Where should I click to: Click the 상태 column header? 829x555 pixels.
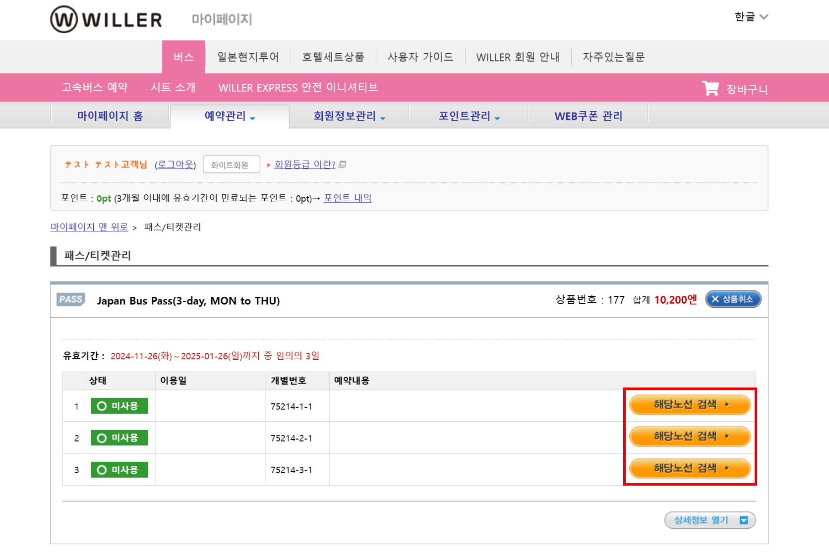[98, 381]
